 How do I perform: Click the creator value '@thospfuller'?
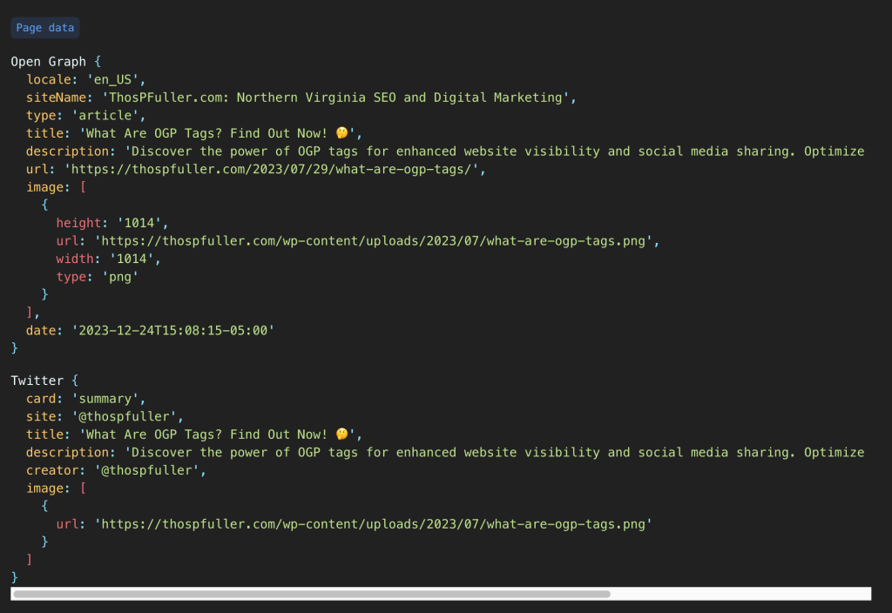(x=146, y=470)
